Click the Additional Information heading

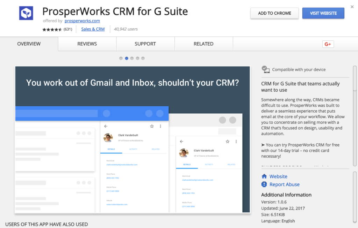point(286,195)
